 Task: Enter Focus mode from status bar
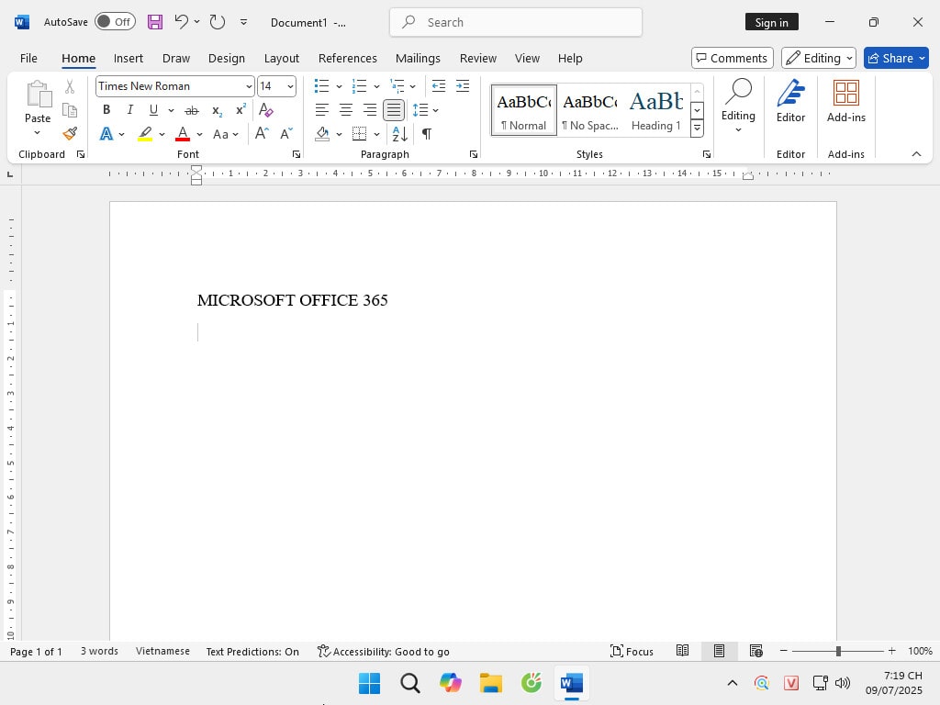[632, 651]
